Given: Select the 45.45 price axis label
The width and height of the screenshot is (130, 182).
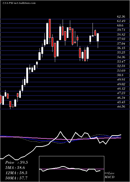Looking at the screenshot, I should click(121, 102).
